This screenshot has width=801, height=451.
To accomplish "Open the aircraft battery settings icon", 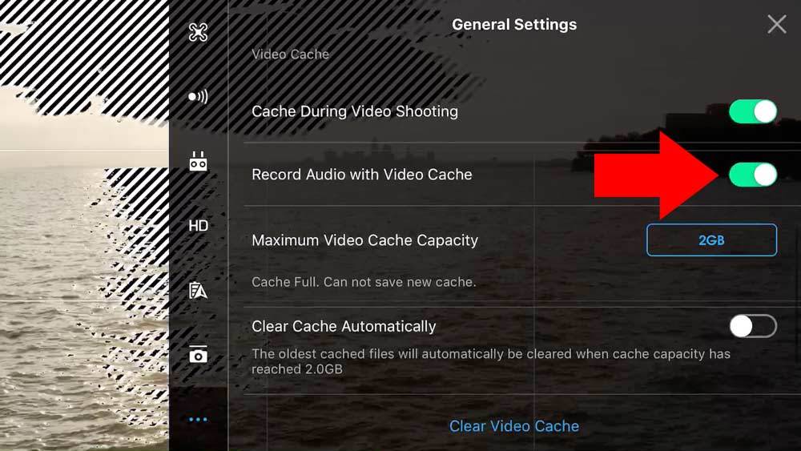I will (198, 290).
